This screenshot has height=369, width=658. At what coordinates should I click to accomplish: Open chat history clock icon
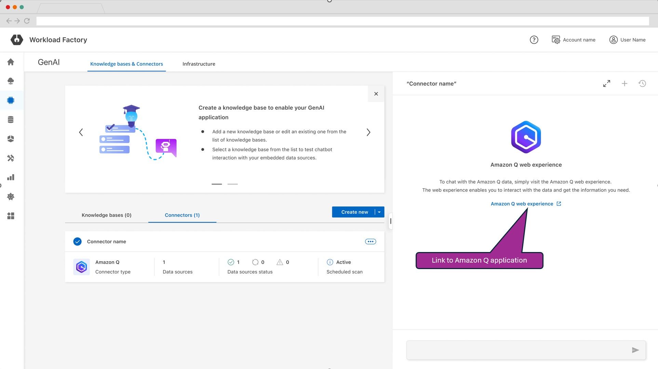[x=642, y=84]
